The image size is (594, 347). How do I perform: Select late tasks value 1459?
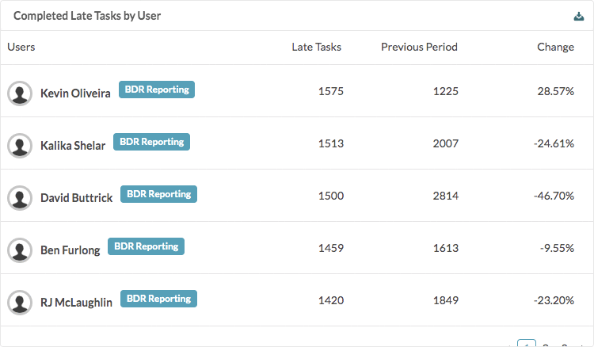(331, 248)
